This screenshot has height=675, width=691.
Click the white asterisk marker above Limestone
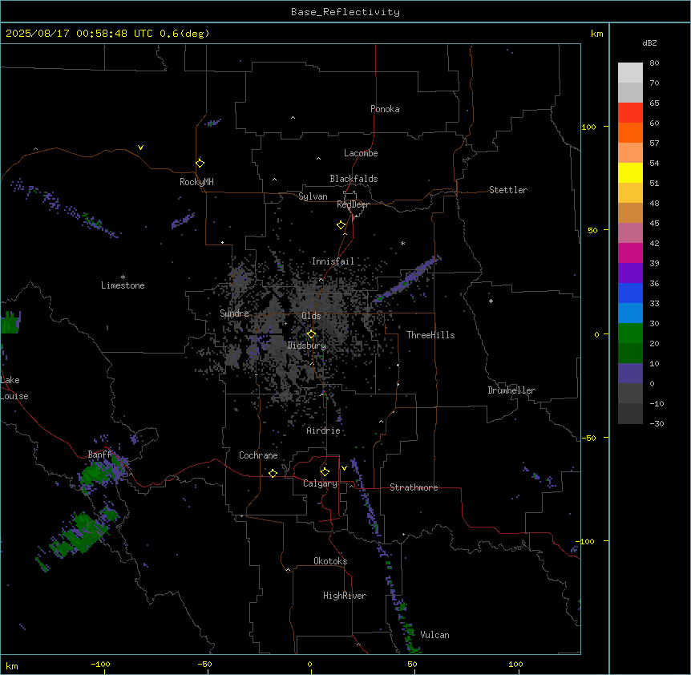(x=123, y=277)
